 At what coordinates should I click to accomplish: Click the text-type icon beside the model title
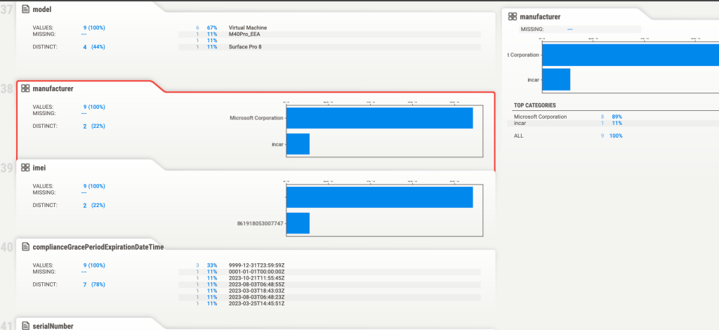[x=26, y=9]
